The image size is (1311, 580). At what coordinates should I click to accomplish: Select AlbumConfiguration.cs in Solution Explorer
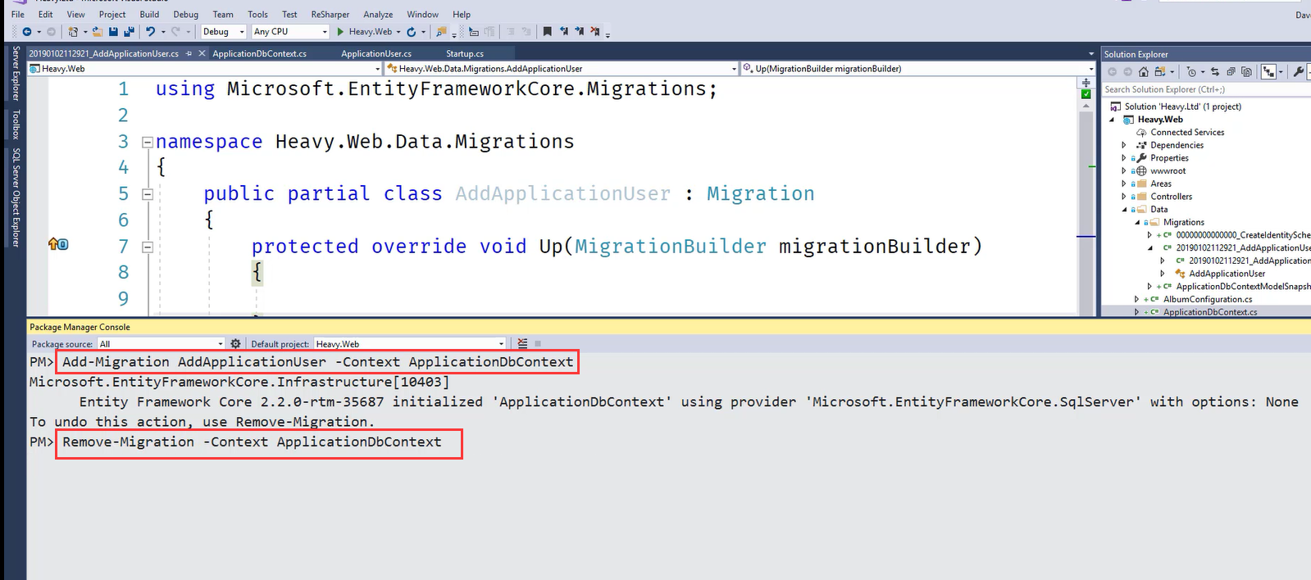1208,299
